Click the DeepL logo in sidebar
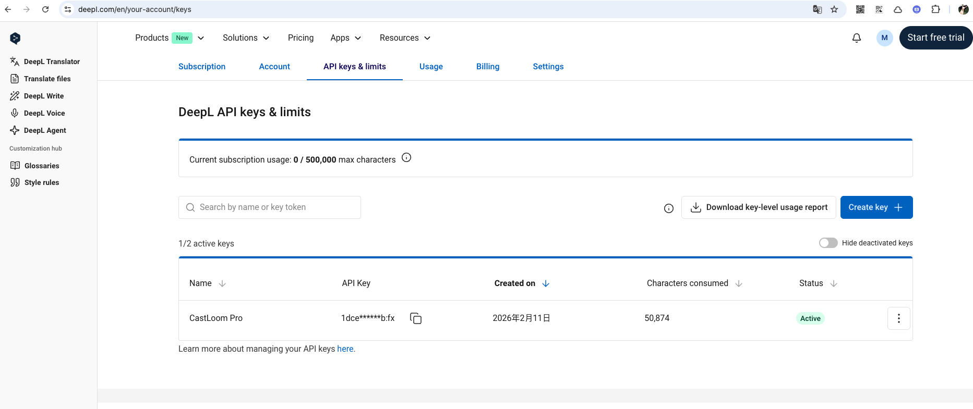973x409 pixels. coord(15,38)
